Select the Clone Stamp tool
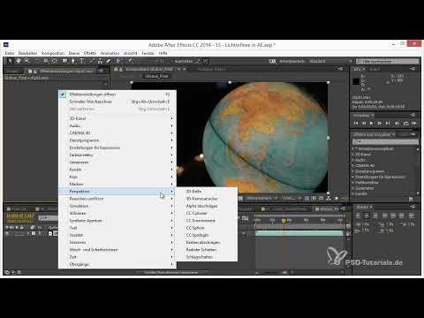The height and width of the screenshot is (318, 424). click(x=100, y=61)
